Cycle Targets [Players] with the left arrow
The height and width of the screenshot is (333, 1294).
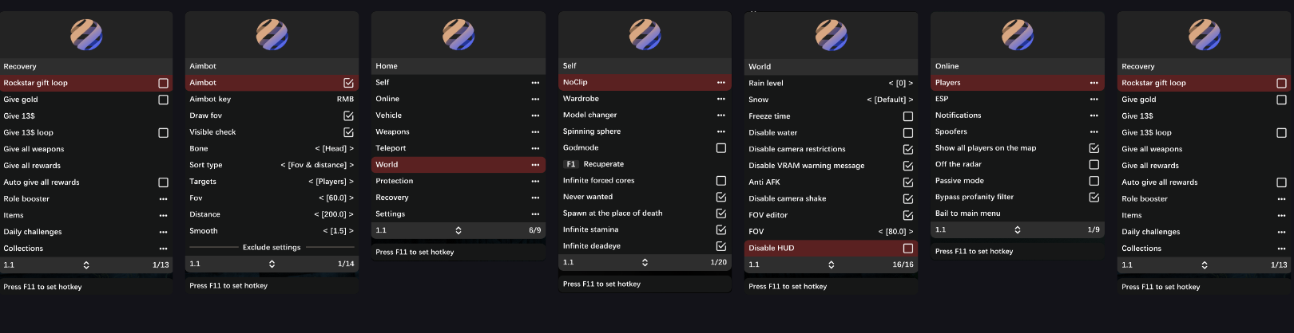point(311,182)
